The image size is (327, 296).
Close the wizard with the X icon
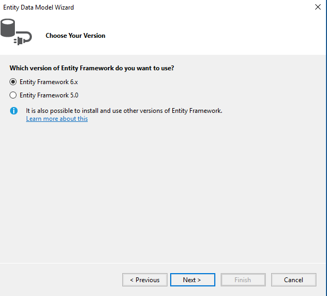(318, 7)
